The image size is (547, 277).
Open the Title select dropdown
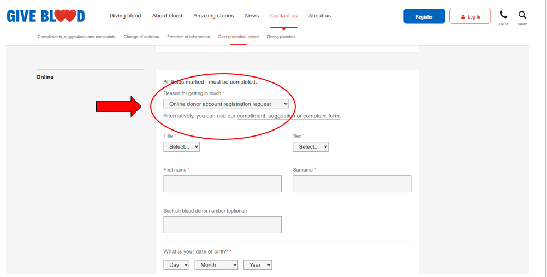(181, 146)
